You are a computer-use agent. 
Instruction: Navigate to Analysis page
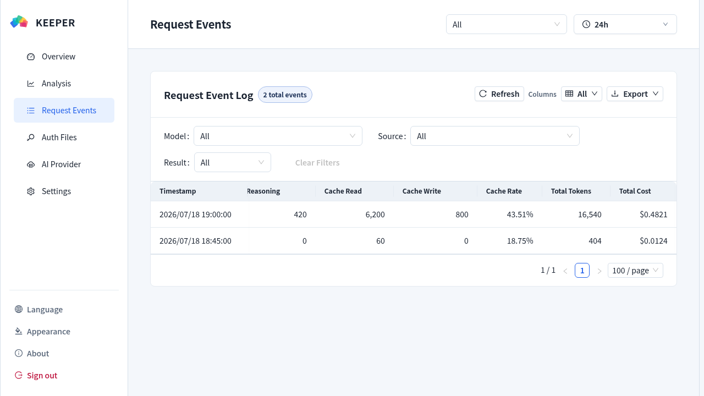(64, 84)
